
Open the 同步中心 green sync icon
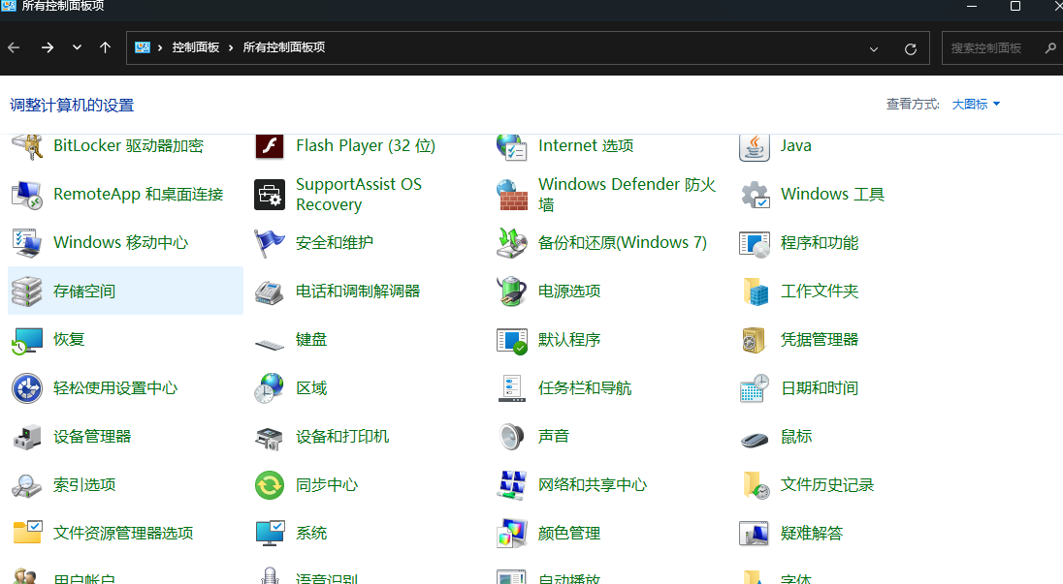pyautogui.click(x=269, y=485)
